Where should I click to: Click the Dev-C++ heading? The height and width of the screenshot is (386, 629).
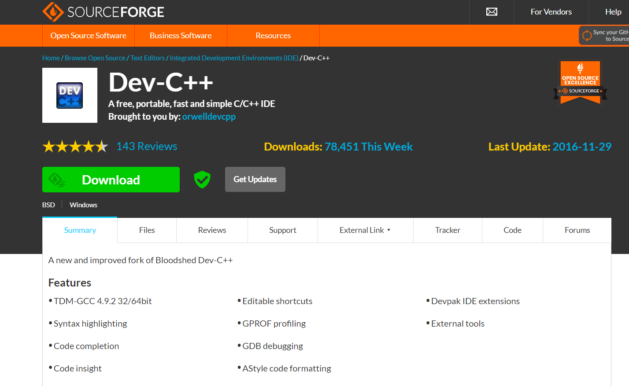click(x=161, y=82)
